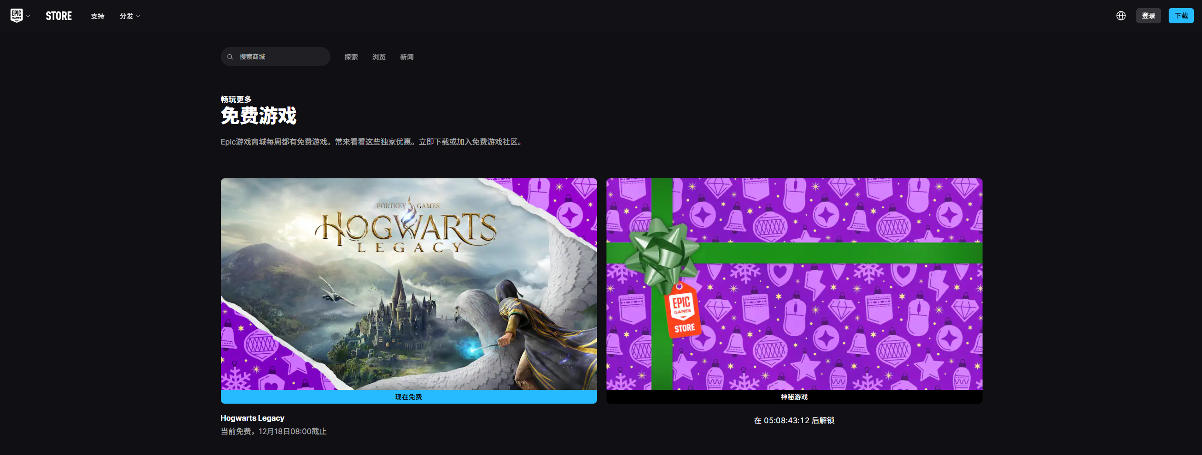Focus the 搜索商城 search field

coord(281,57)
